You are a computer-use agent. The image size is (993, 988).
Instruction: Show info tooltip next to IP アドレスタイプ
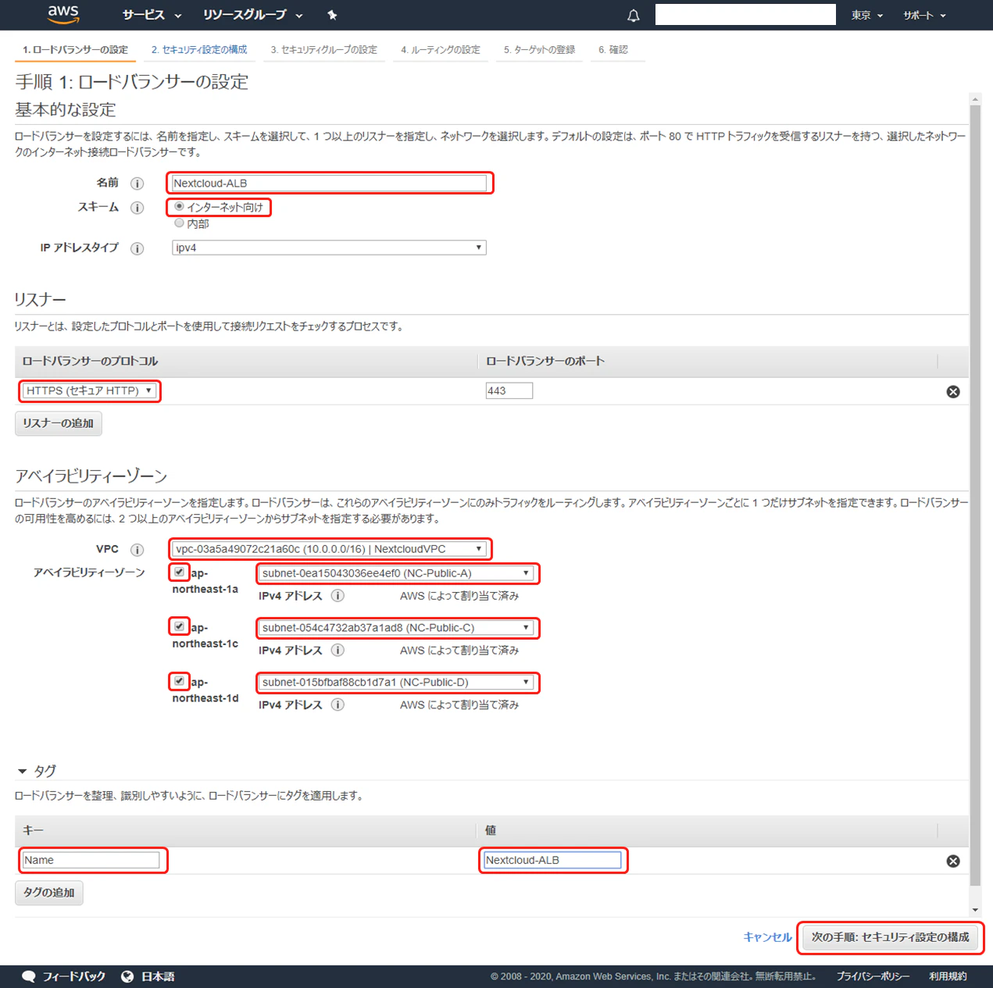click(137, 248)
